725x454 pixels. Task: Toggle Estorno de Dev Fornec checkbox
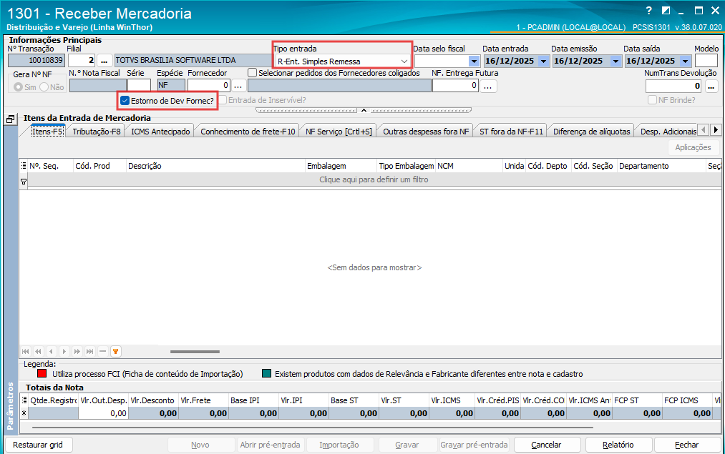click(125, 100)
